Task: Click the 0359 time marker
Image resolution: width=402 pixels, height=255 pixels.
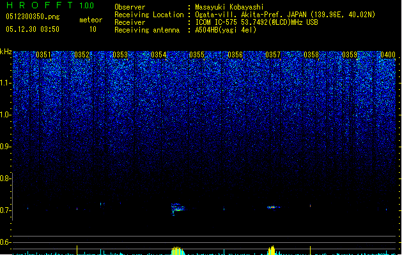Action: point(350,54)
